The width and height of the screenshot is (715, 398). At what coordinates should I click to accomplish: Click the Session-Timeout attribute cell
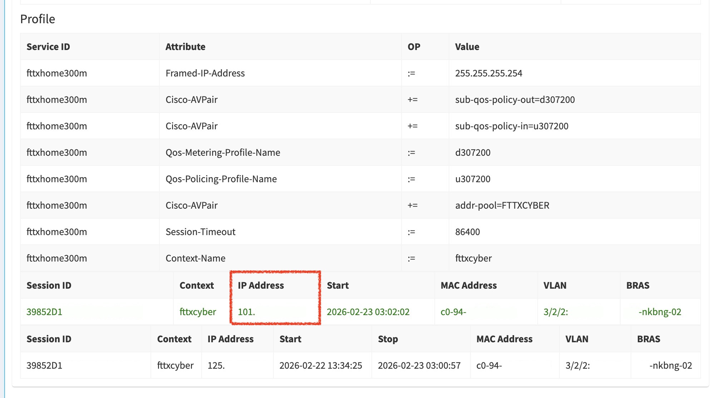coord(201,232)
